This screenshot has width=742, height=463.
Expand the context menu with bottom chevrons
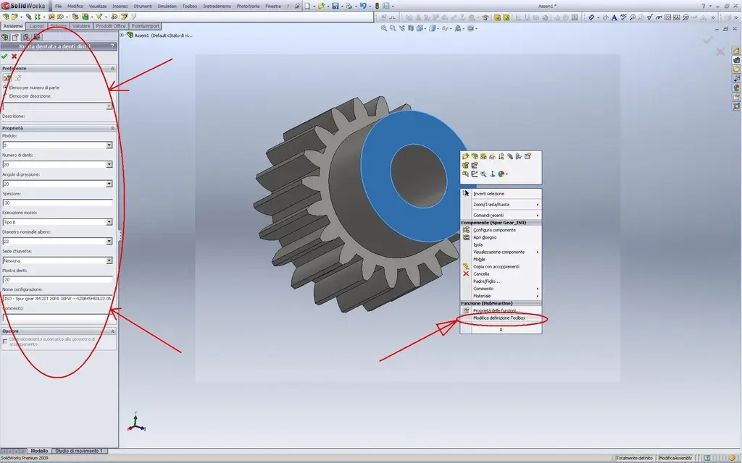click(501, 330)
